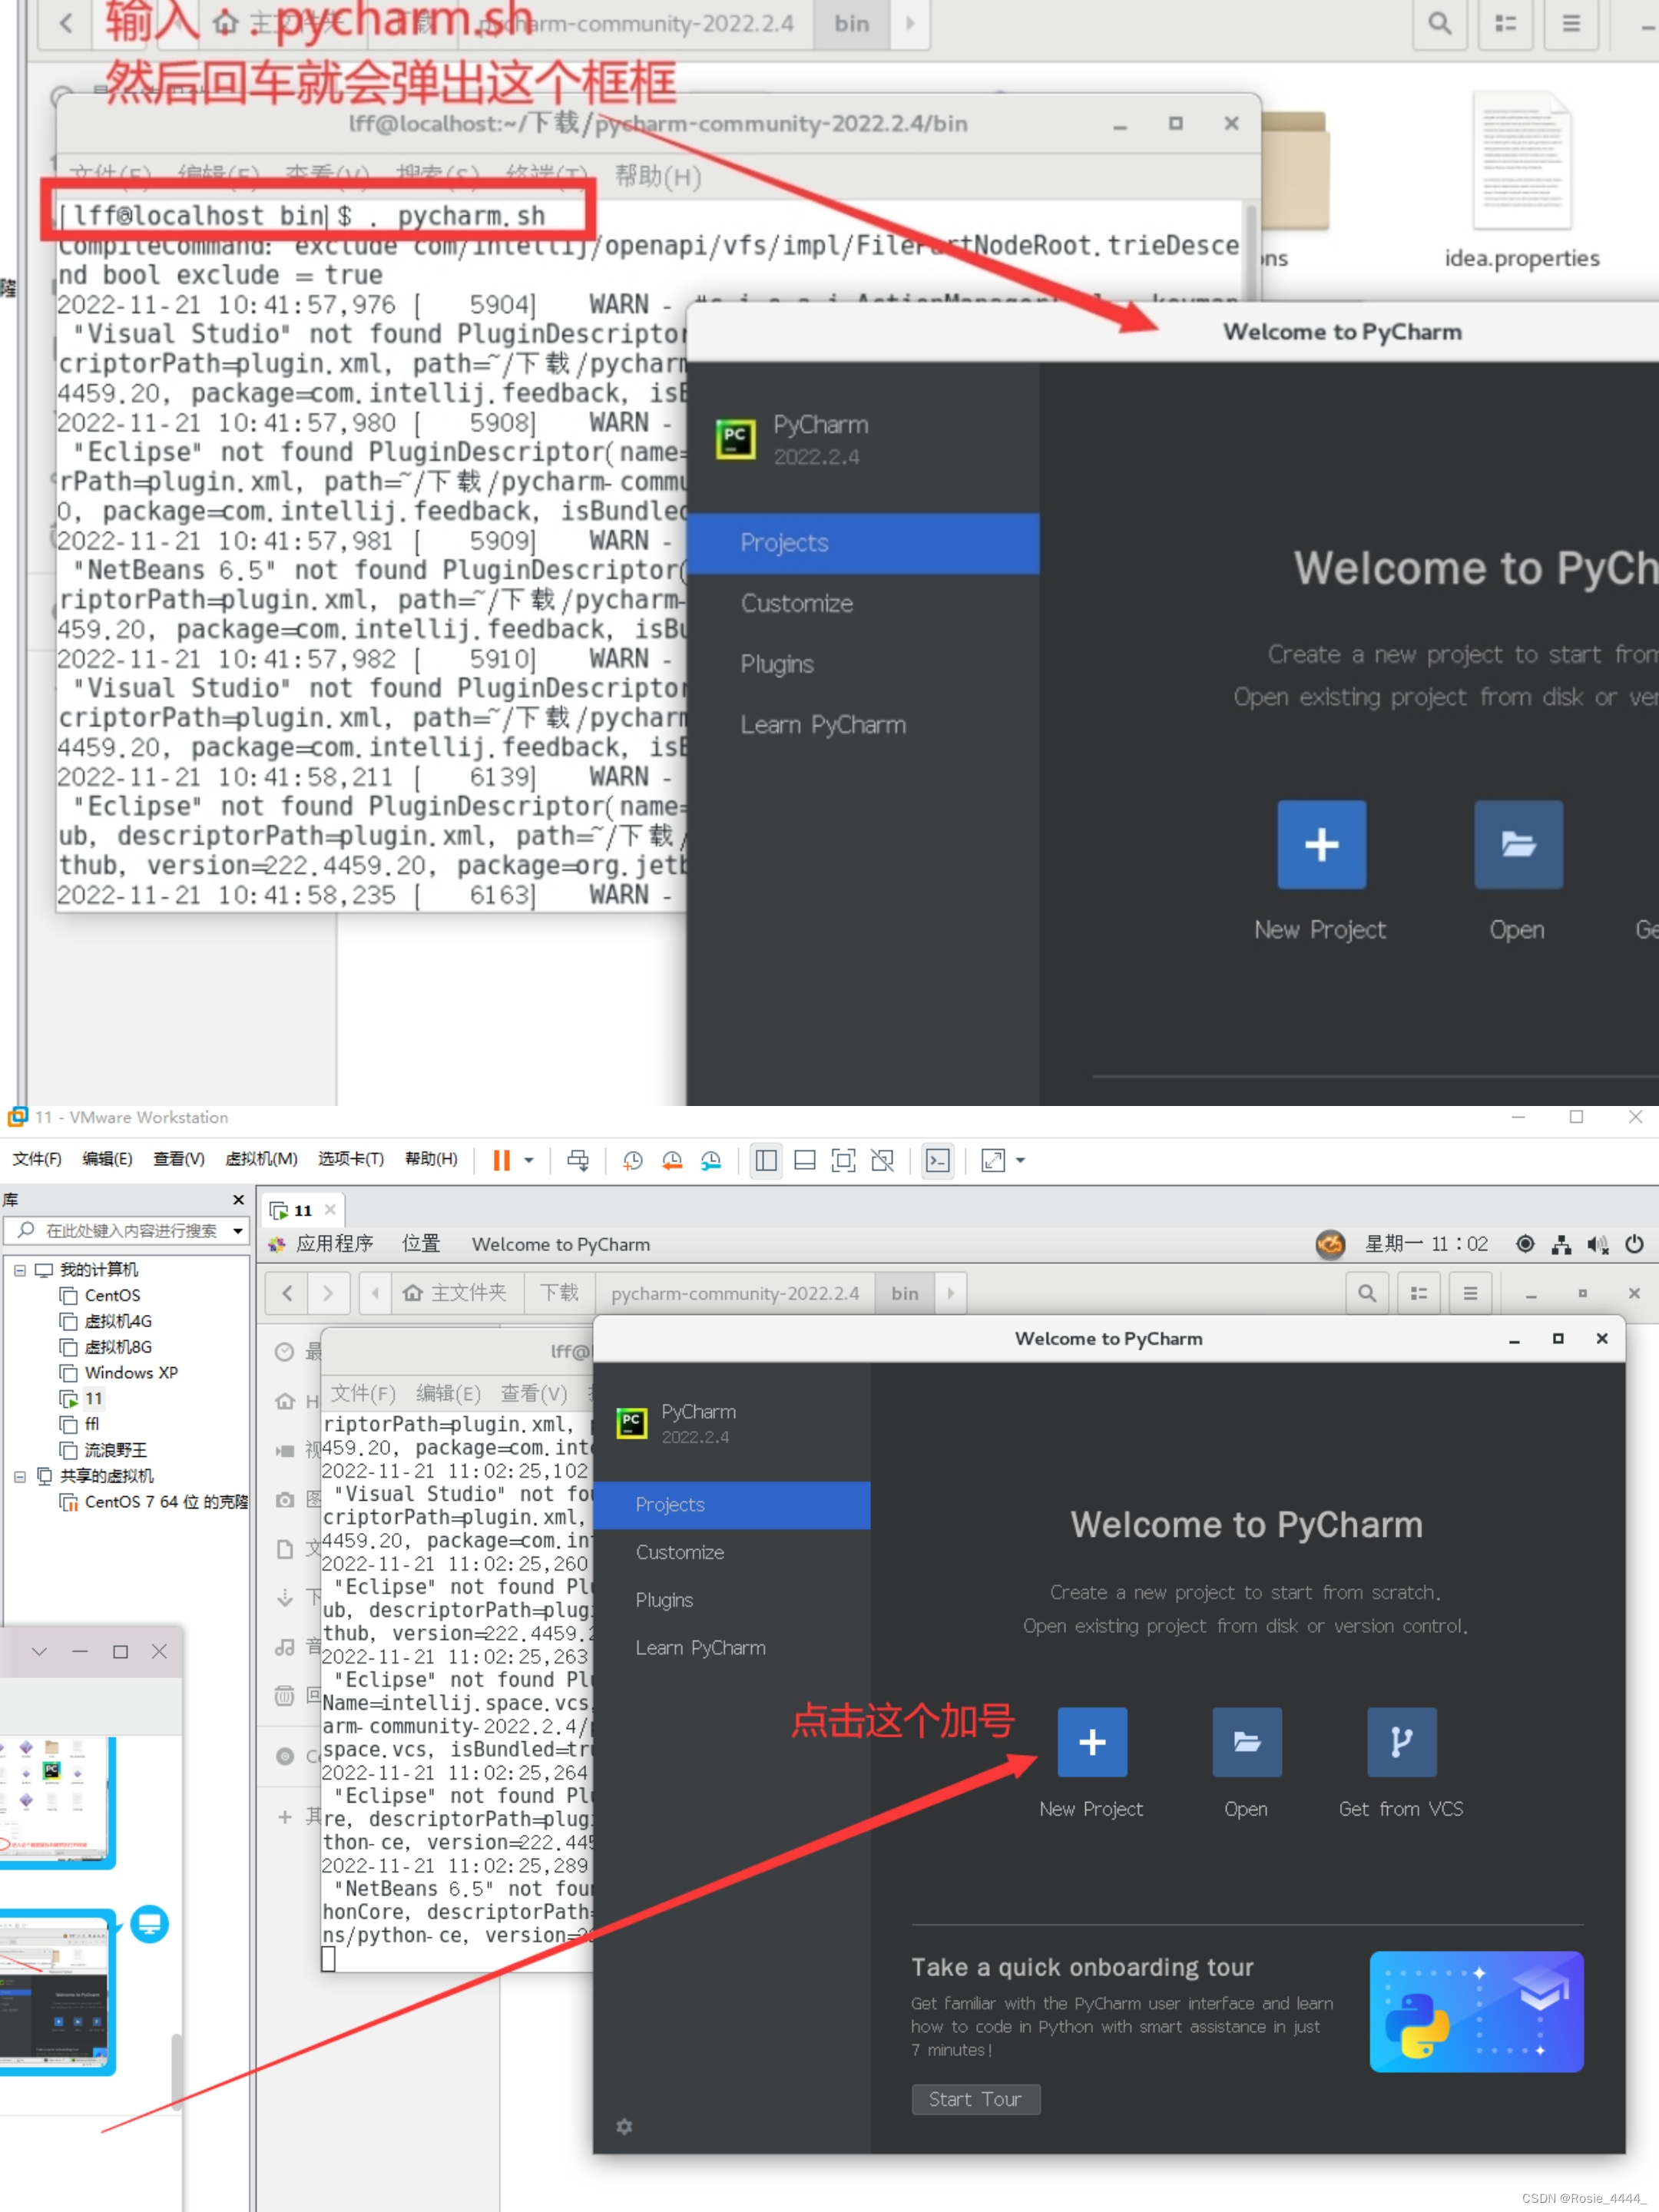This screenshot has height=2212, width=1659.
Task: Open the 虚拟机(M) menu in VMware
Action: point(260,1159)
